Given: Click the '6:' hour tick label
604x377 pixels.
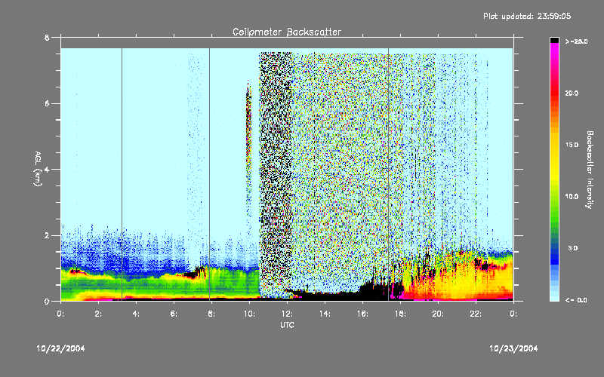Looking at the screenshot, I should tap(174, 314).
